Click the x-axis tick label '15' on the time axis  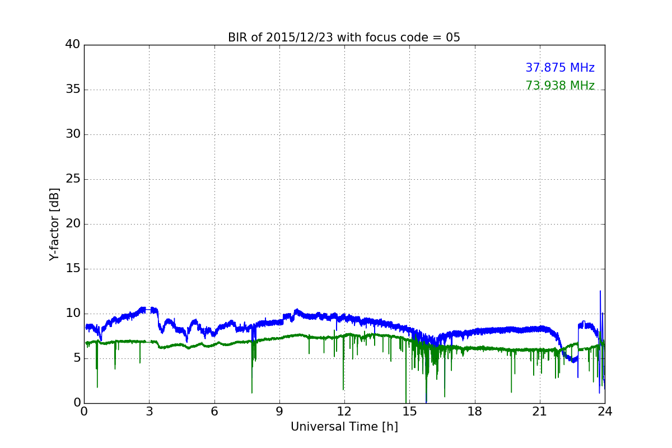point(409,412)
